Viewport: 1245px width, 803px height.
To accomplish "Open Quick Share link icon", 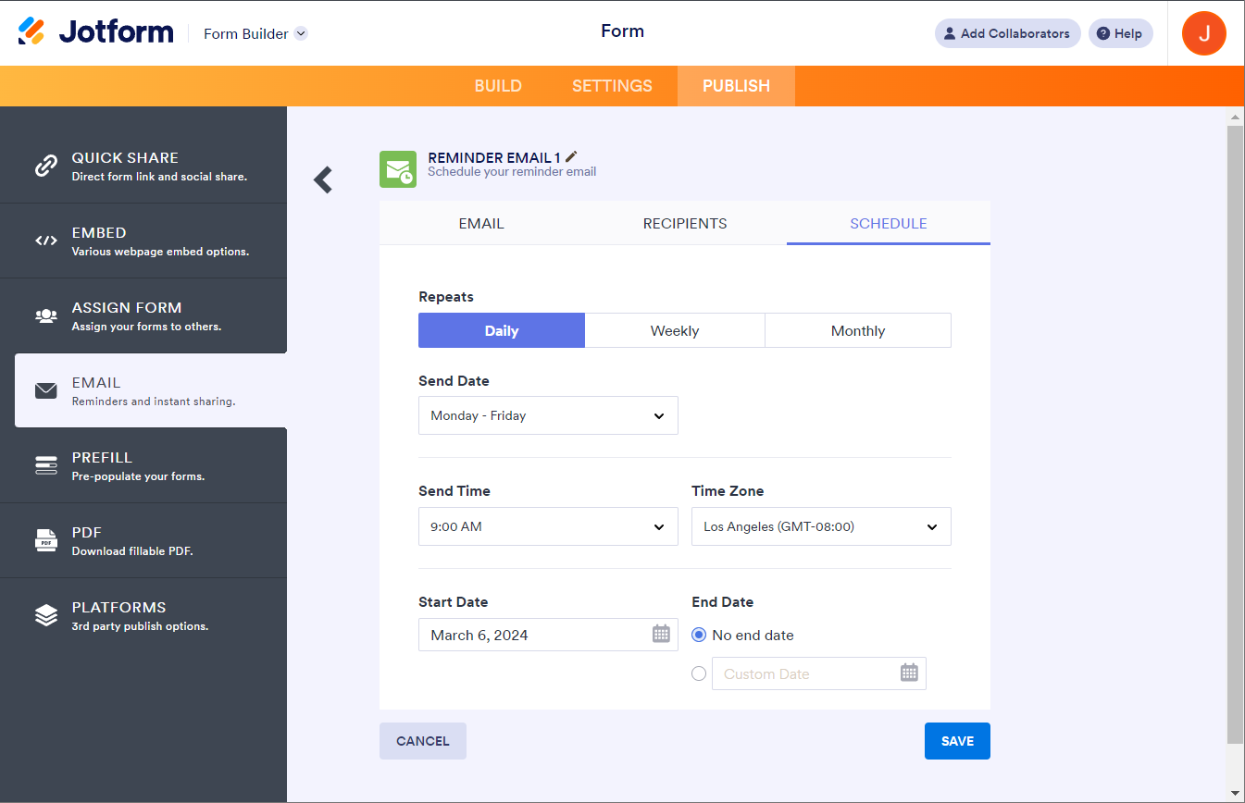I will (x=46, y=166).
